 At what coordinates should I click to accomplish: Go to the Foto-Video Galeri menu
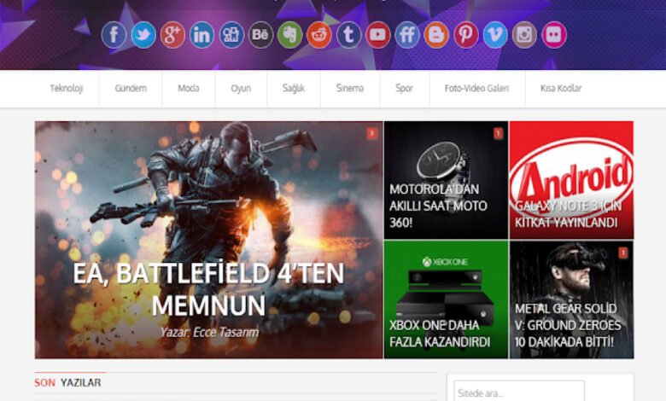pyautogui.click(x=476, y=89)
